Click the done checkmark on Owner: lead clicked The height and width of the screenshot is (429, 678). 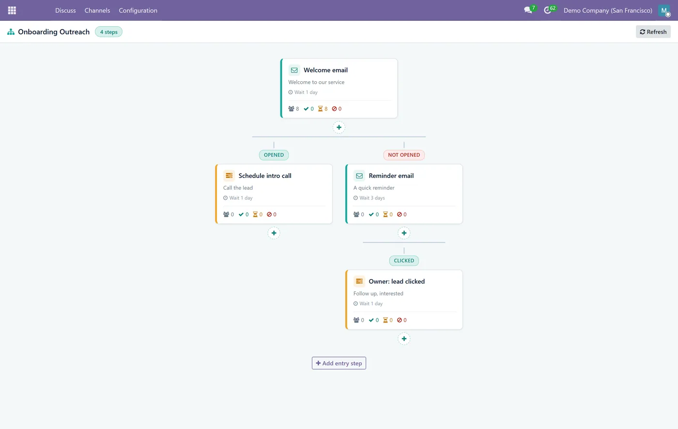[371, 320]
